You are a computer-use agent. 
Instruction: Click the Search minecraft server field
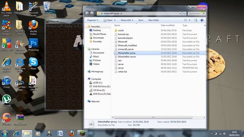click(197, 14)
